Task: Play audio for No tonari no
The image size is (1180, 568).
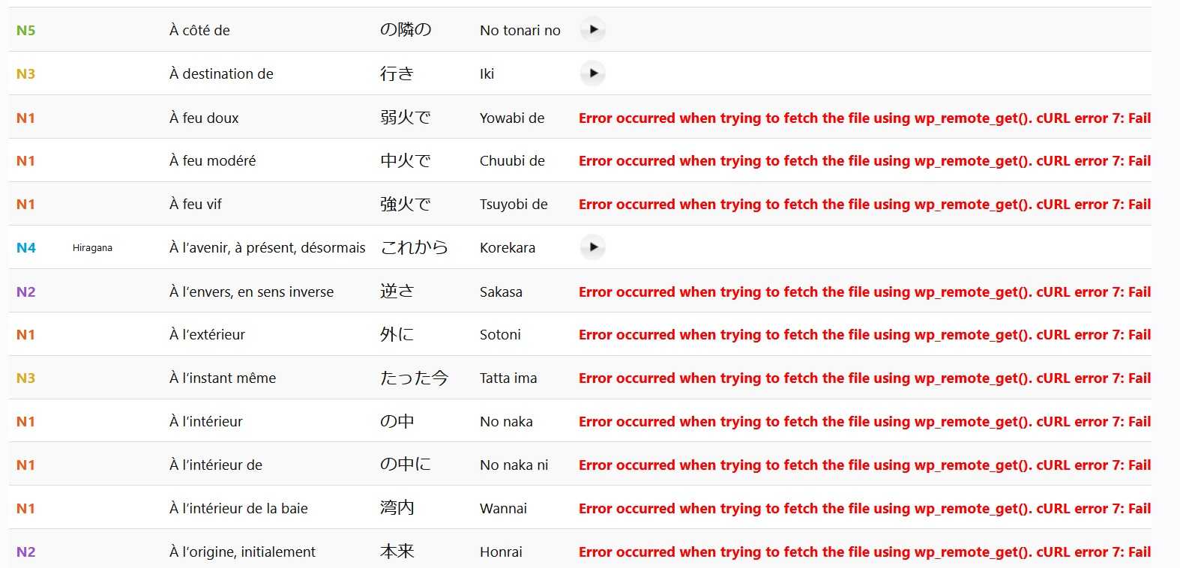Action: [x=593, y=30]
